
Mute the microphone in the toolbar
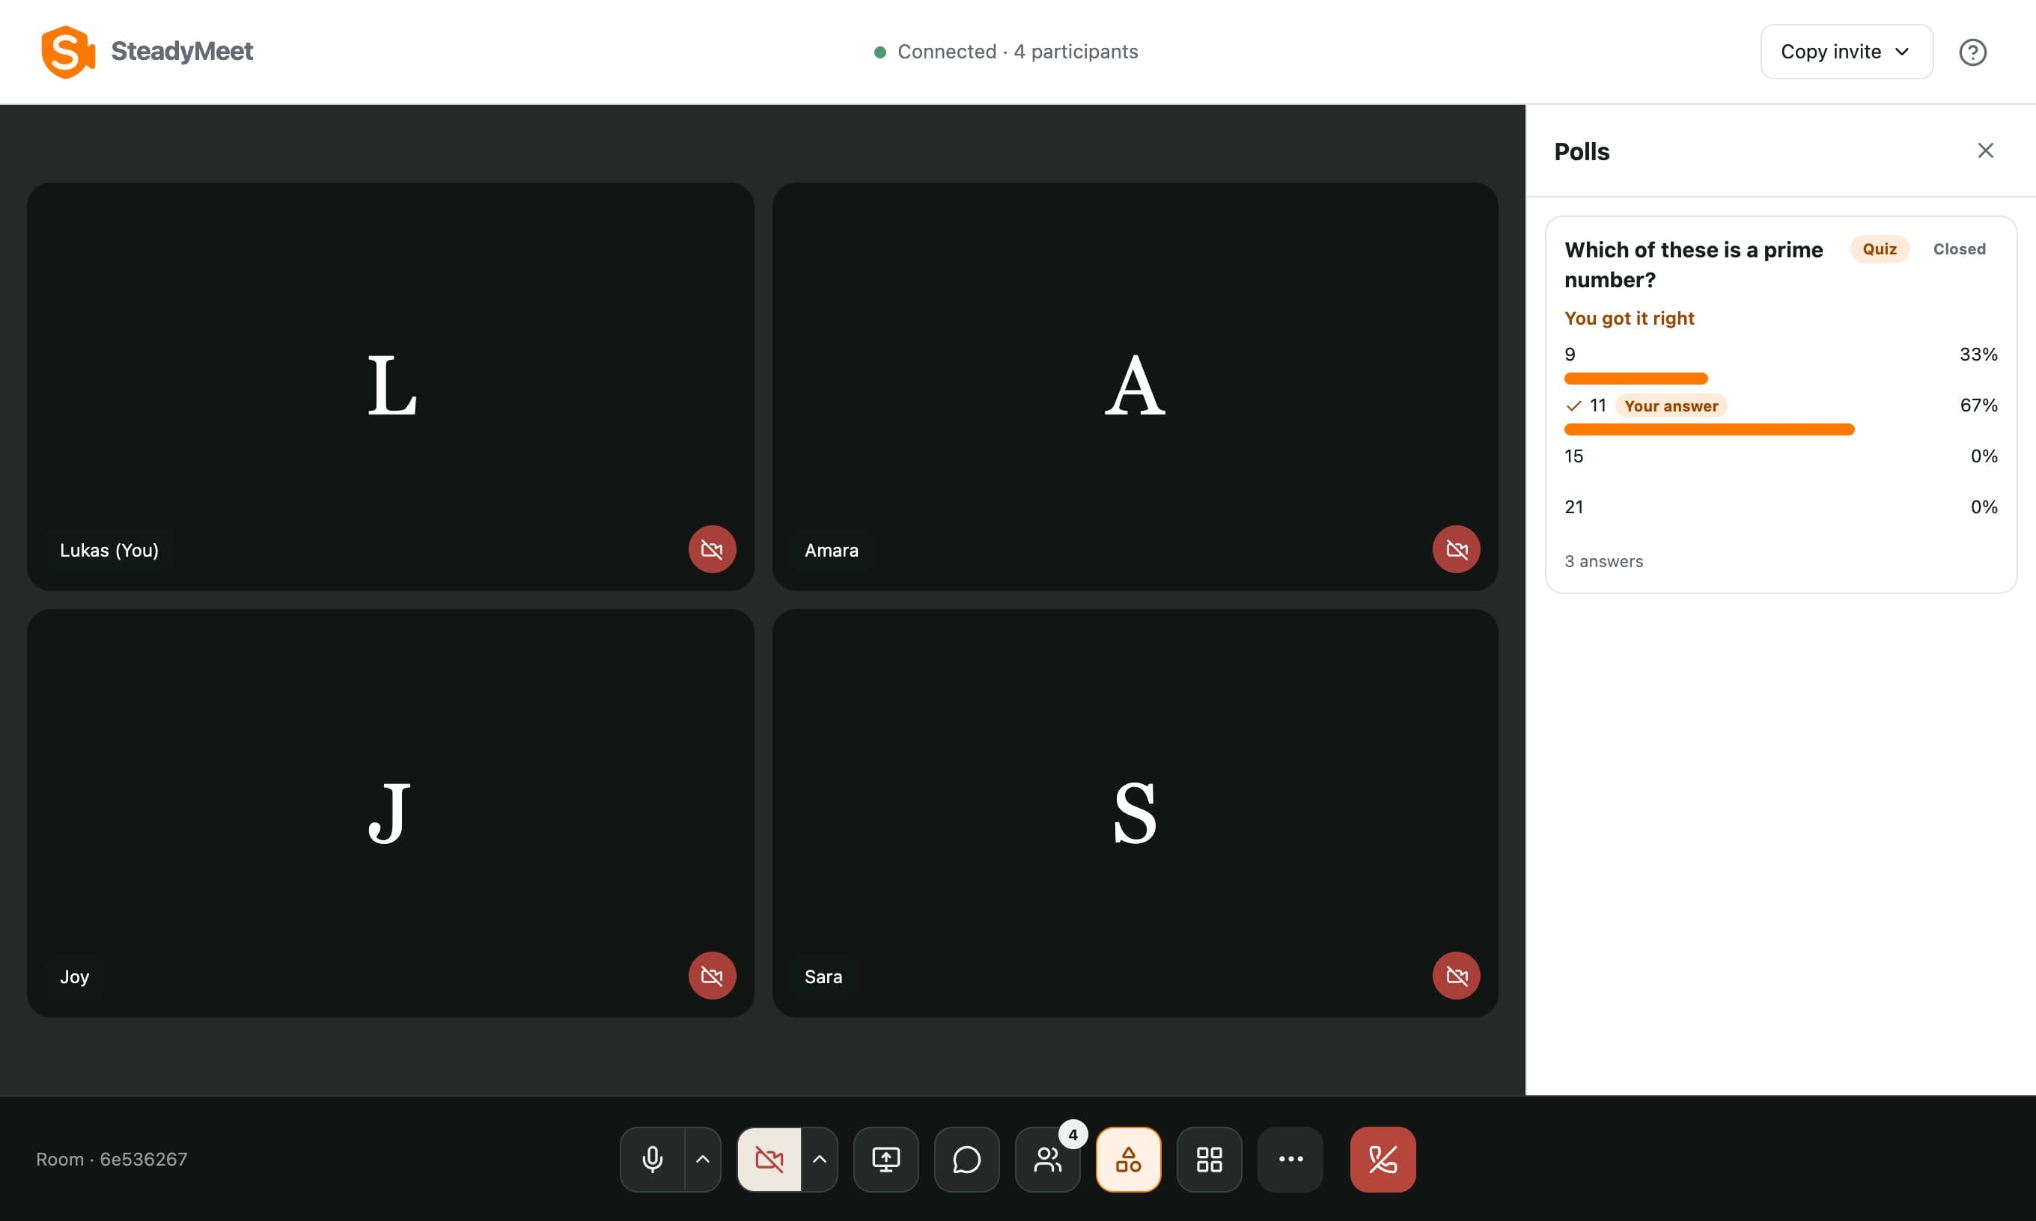point(653,1160)
